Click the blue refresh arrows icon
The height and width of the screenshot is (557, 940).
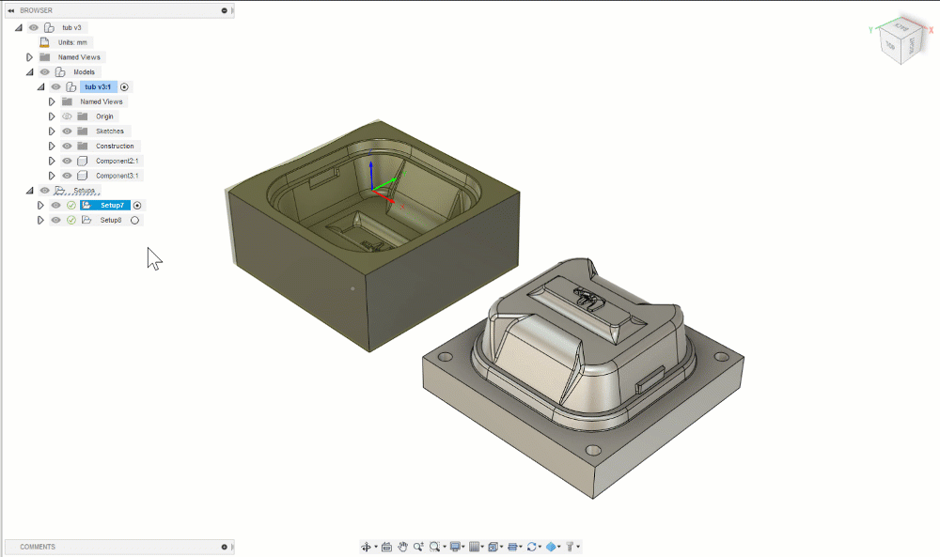[x=531, y=547]
